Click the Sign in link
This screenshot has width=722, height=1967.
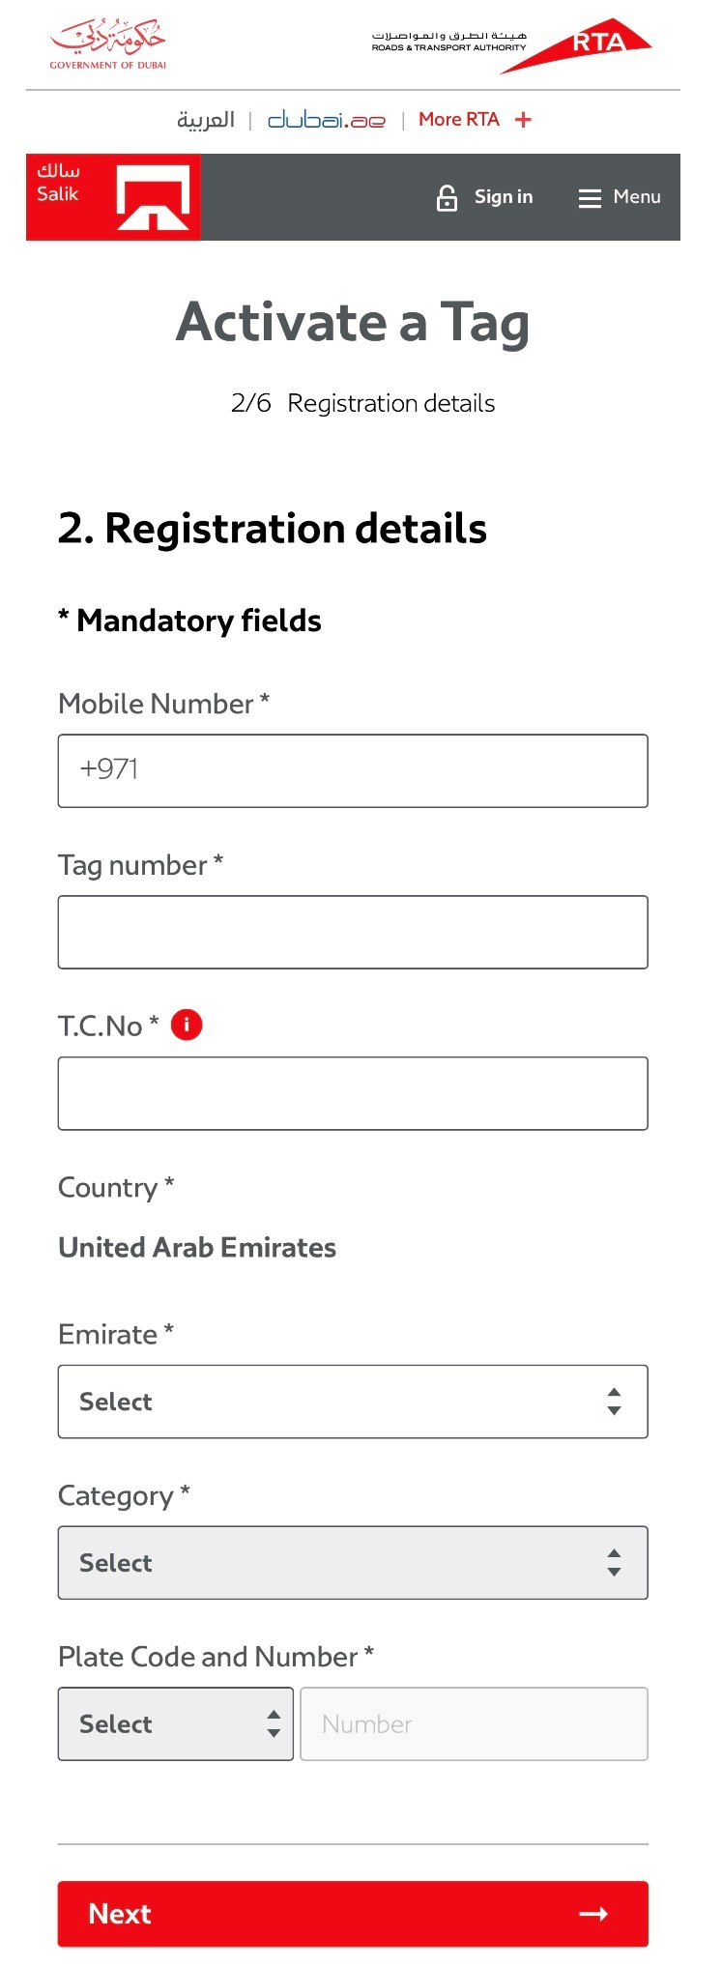coord(504,197)
